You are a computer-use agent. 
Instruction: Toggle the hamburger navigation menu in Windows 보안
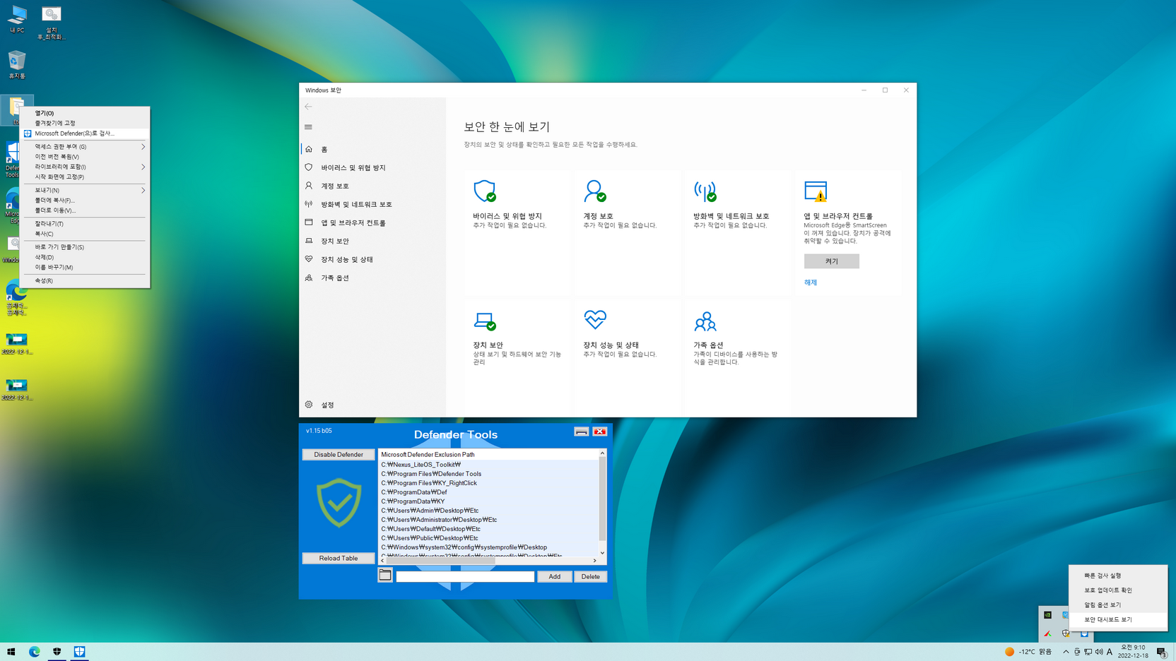308,127
